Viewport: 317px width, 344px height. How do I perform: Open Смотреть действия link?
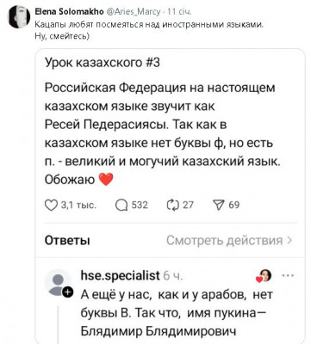pyautogui.click(x=229, y=240)
